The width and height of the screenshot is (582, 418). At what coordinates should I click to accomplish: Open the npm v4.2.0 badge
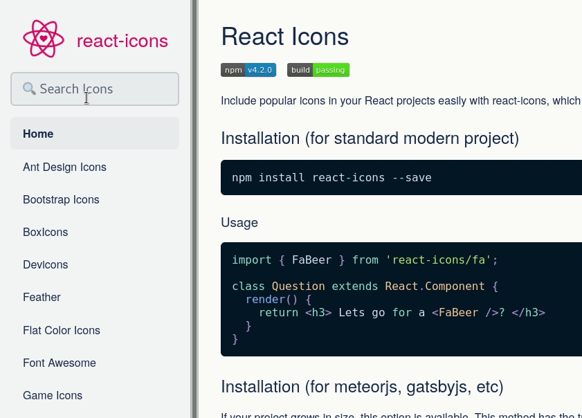point(248,70)
